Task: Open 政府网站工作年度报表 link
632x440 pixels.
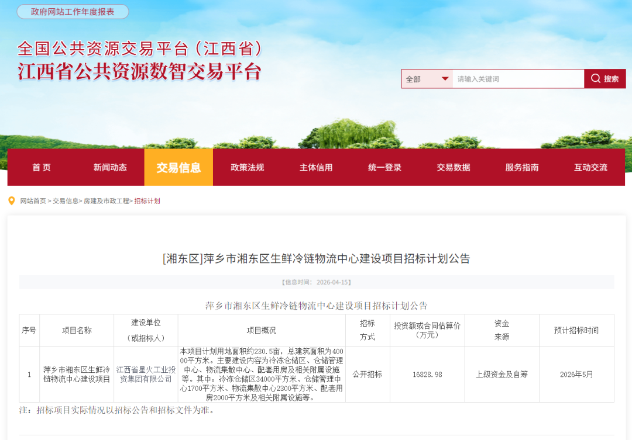Action: (x=73, y=12)
